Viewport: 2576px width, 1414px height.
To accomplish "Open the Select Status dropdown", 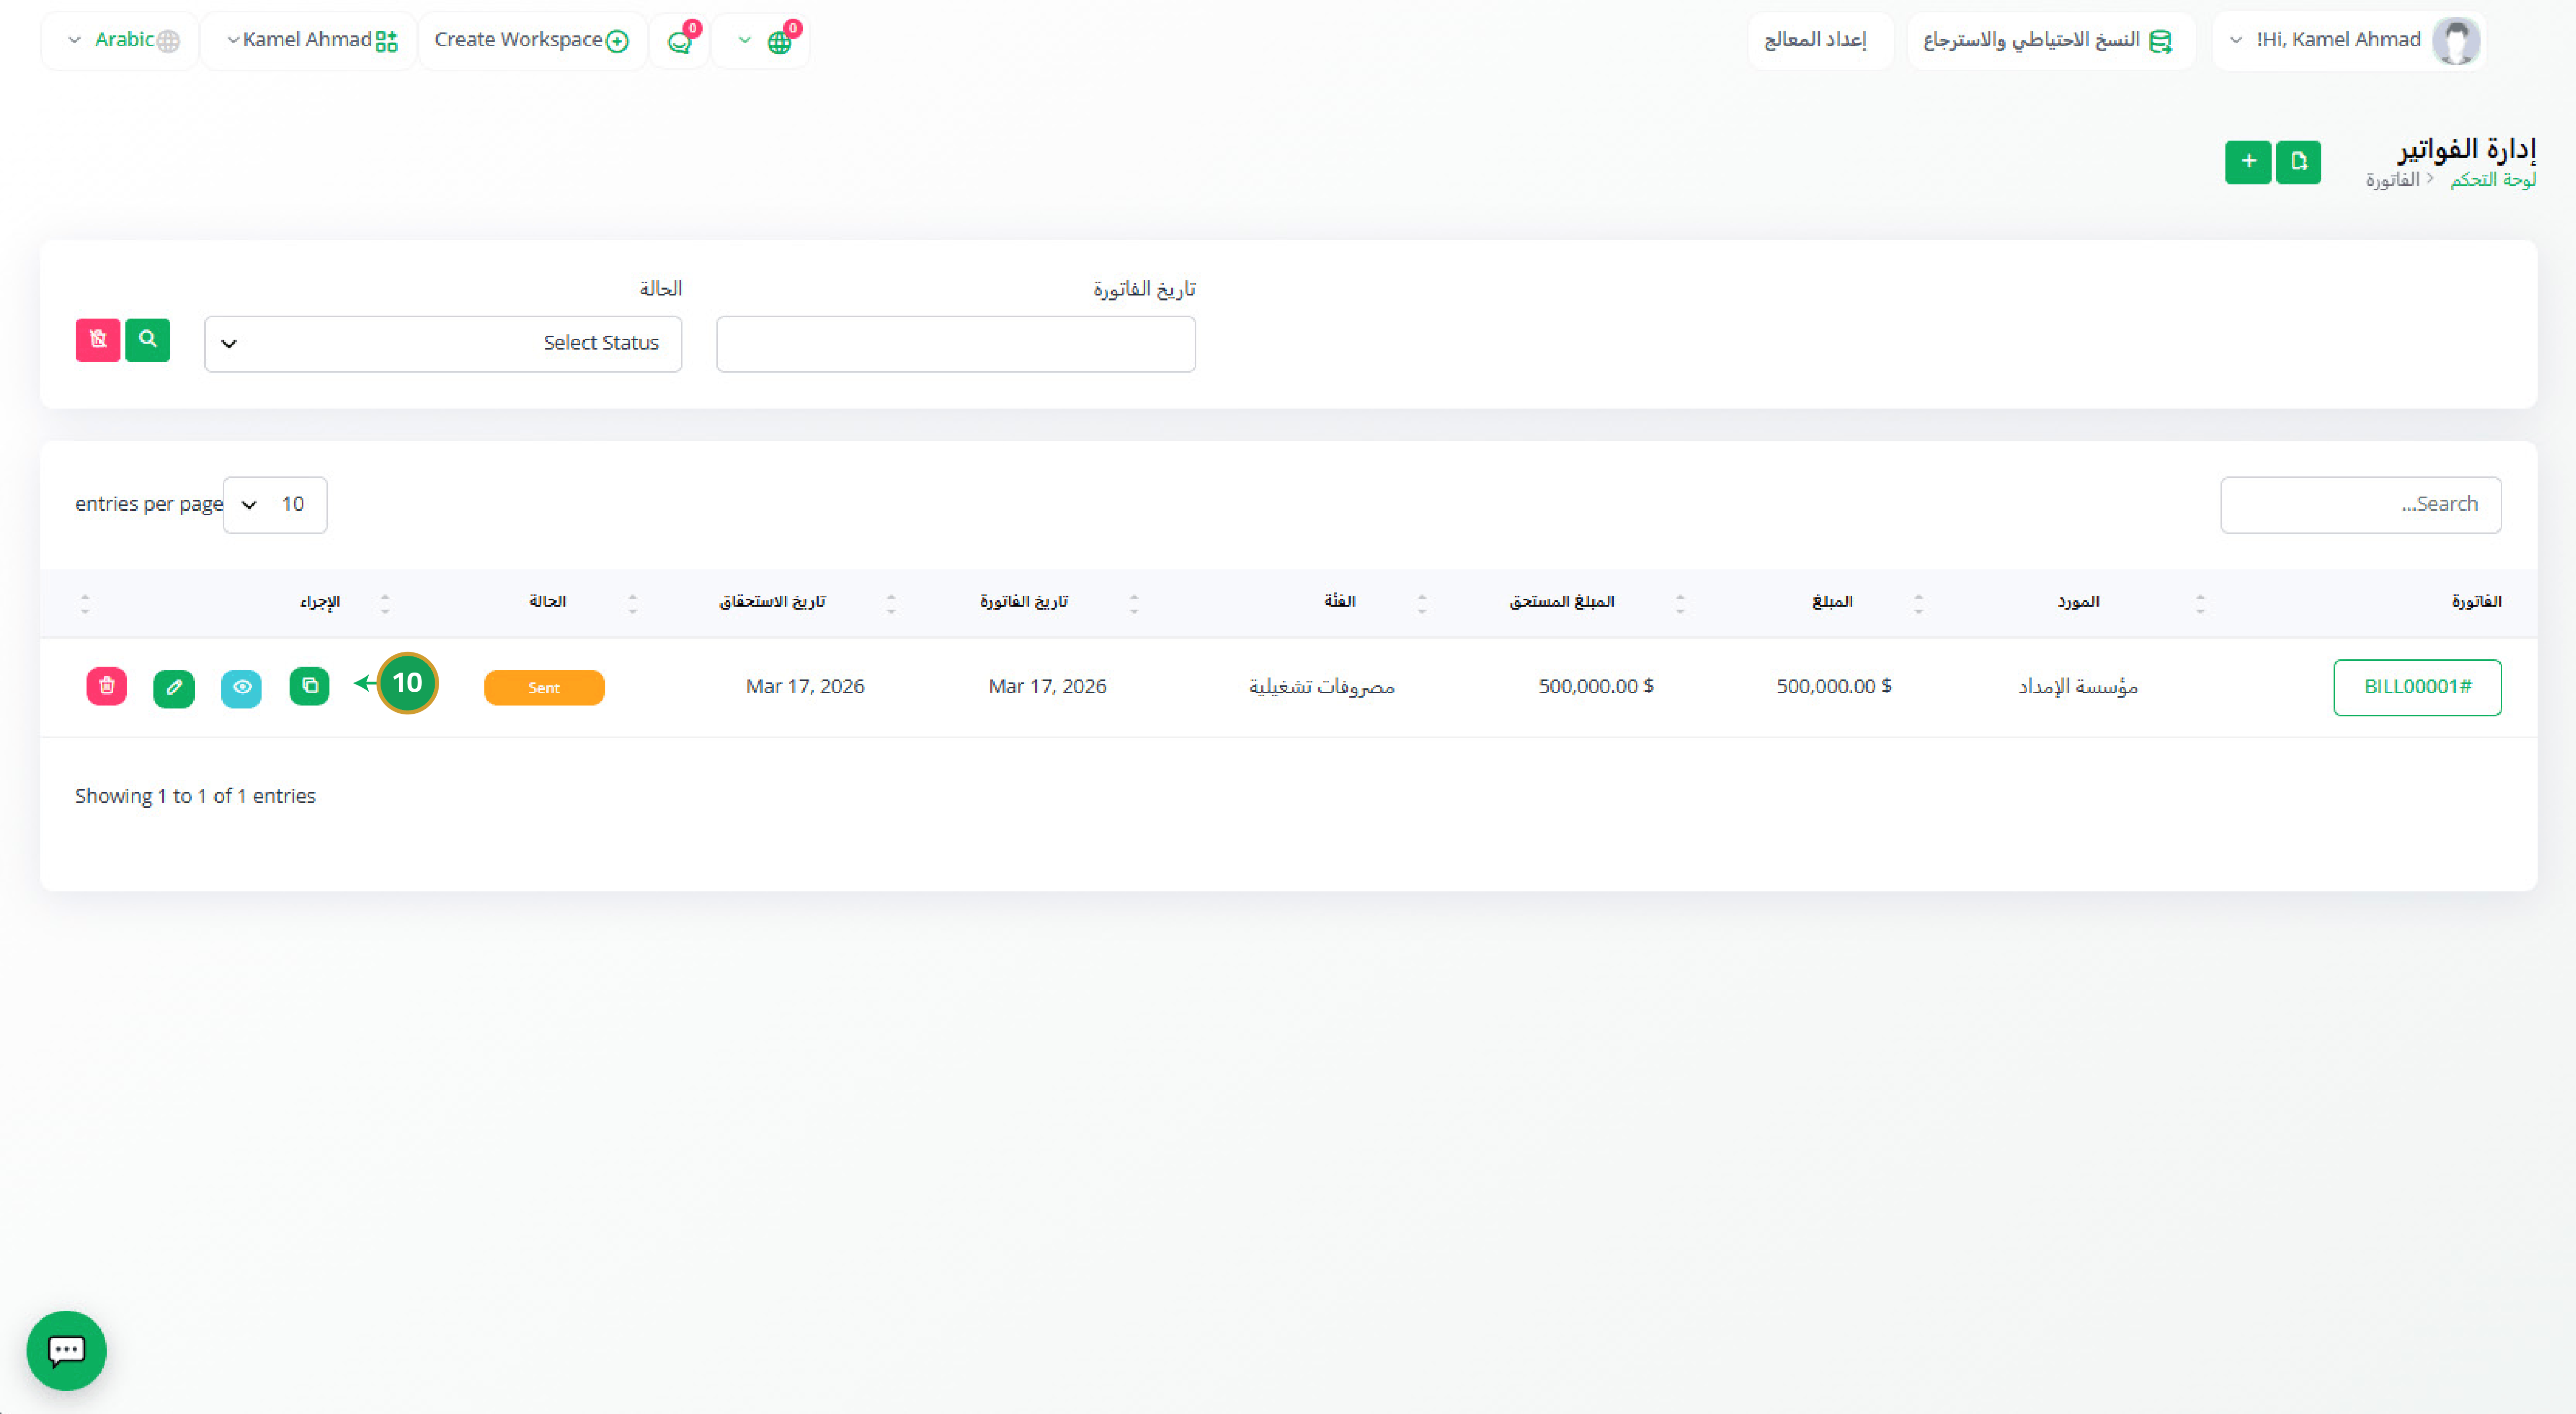I will click(443, 344).
